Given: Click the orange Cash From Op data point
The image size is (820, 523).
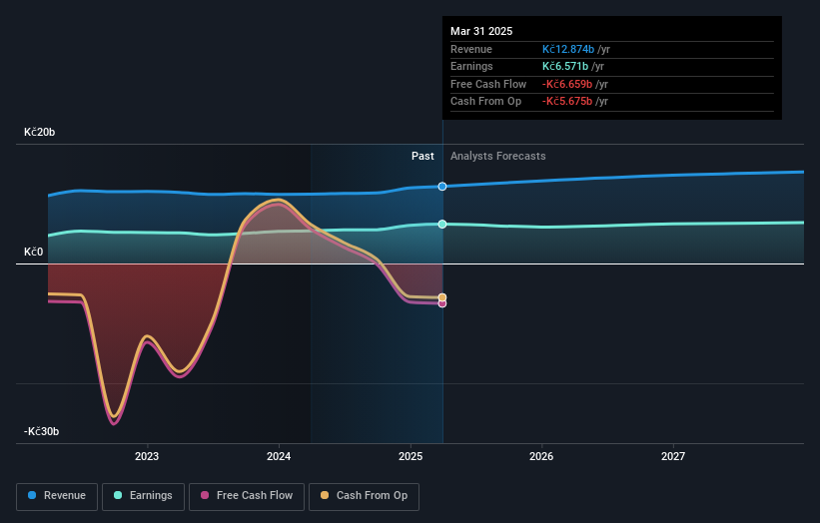Looking at the screenshot, I should pyautogui.click(x=442, y=297).
